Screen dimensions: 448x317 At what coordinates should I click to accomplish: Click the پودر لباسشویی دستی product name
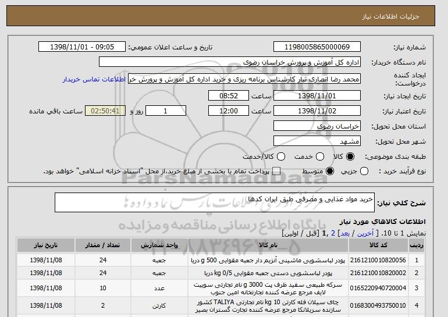point(268,273)
